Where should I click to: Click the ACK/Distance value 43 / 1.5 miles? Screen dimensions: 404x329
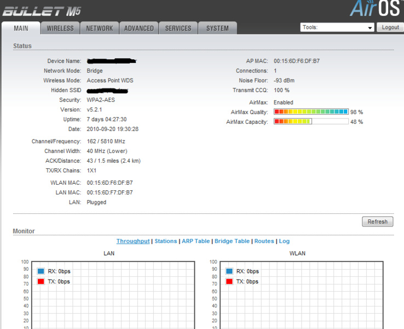114,161
